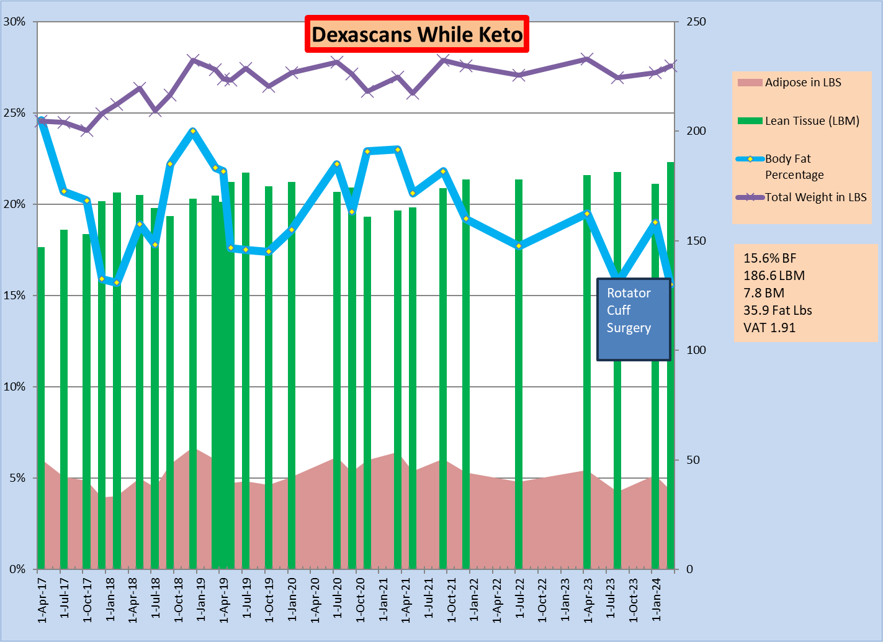Click the "VAT 1.91" stat line
The width and height of the screenshot is (883, 642).
tap(769, 328)
